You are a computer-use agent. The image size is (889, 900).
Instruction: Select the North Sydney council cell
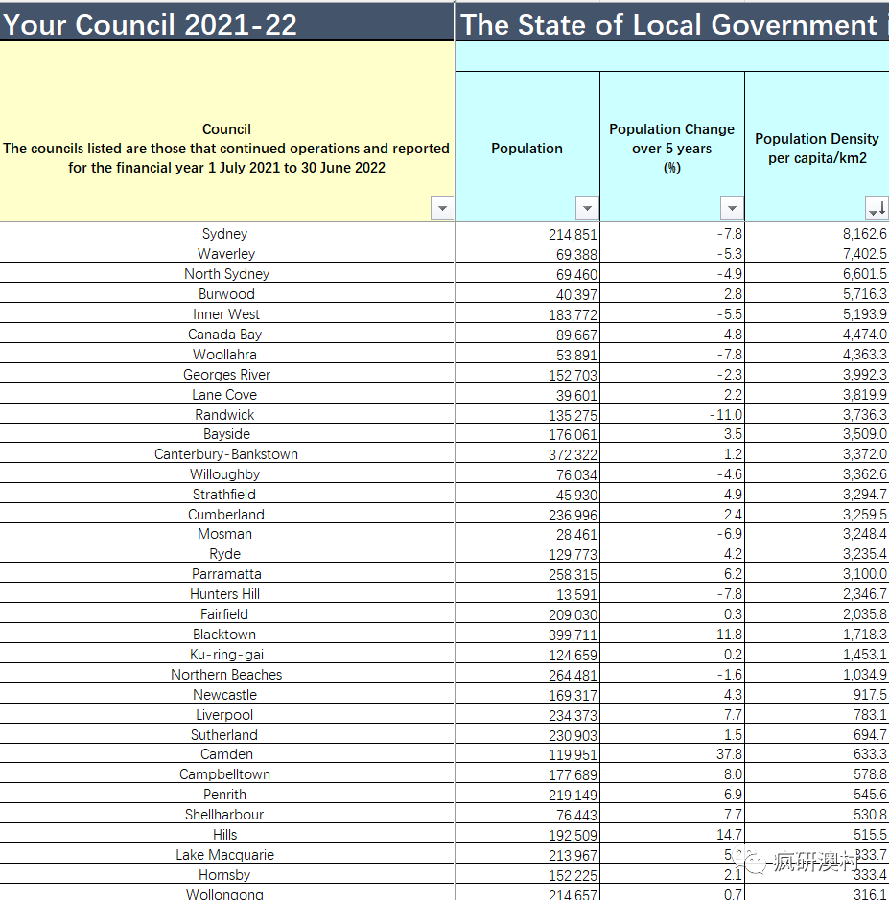[x=226, y=273]
